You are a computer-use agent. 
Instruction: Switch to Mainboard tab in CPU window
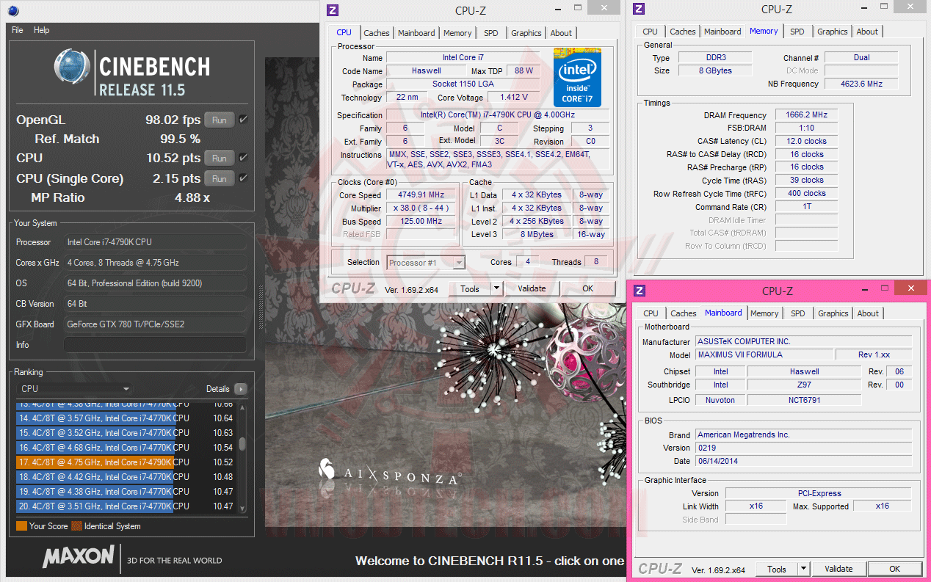point(416,33)
